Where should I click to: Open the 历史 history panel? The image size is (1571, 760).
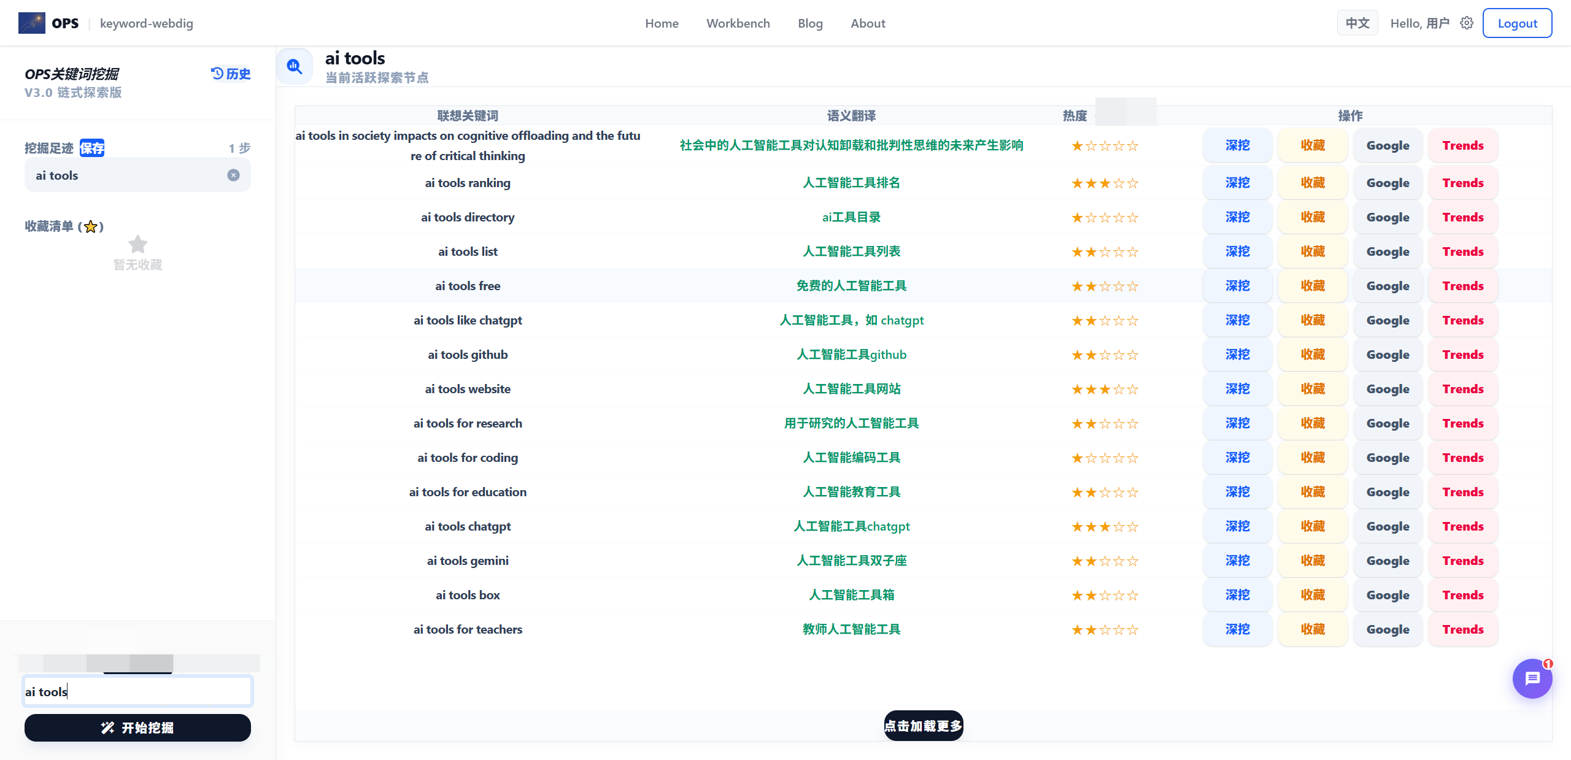pos(231,74)
